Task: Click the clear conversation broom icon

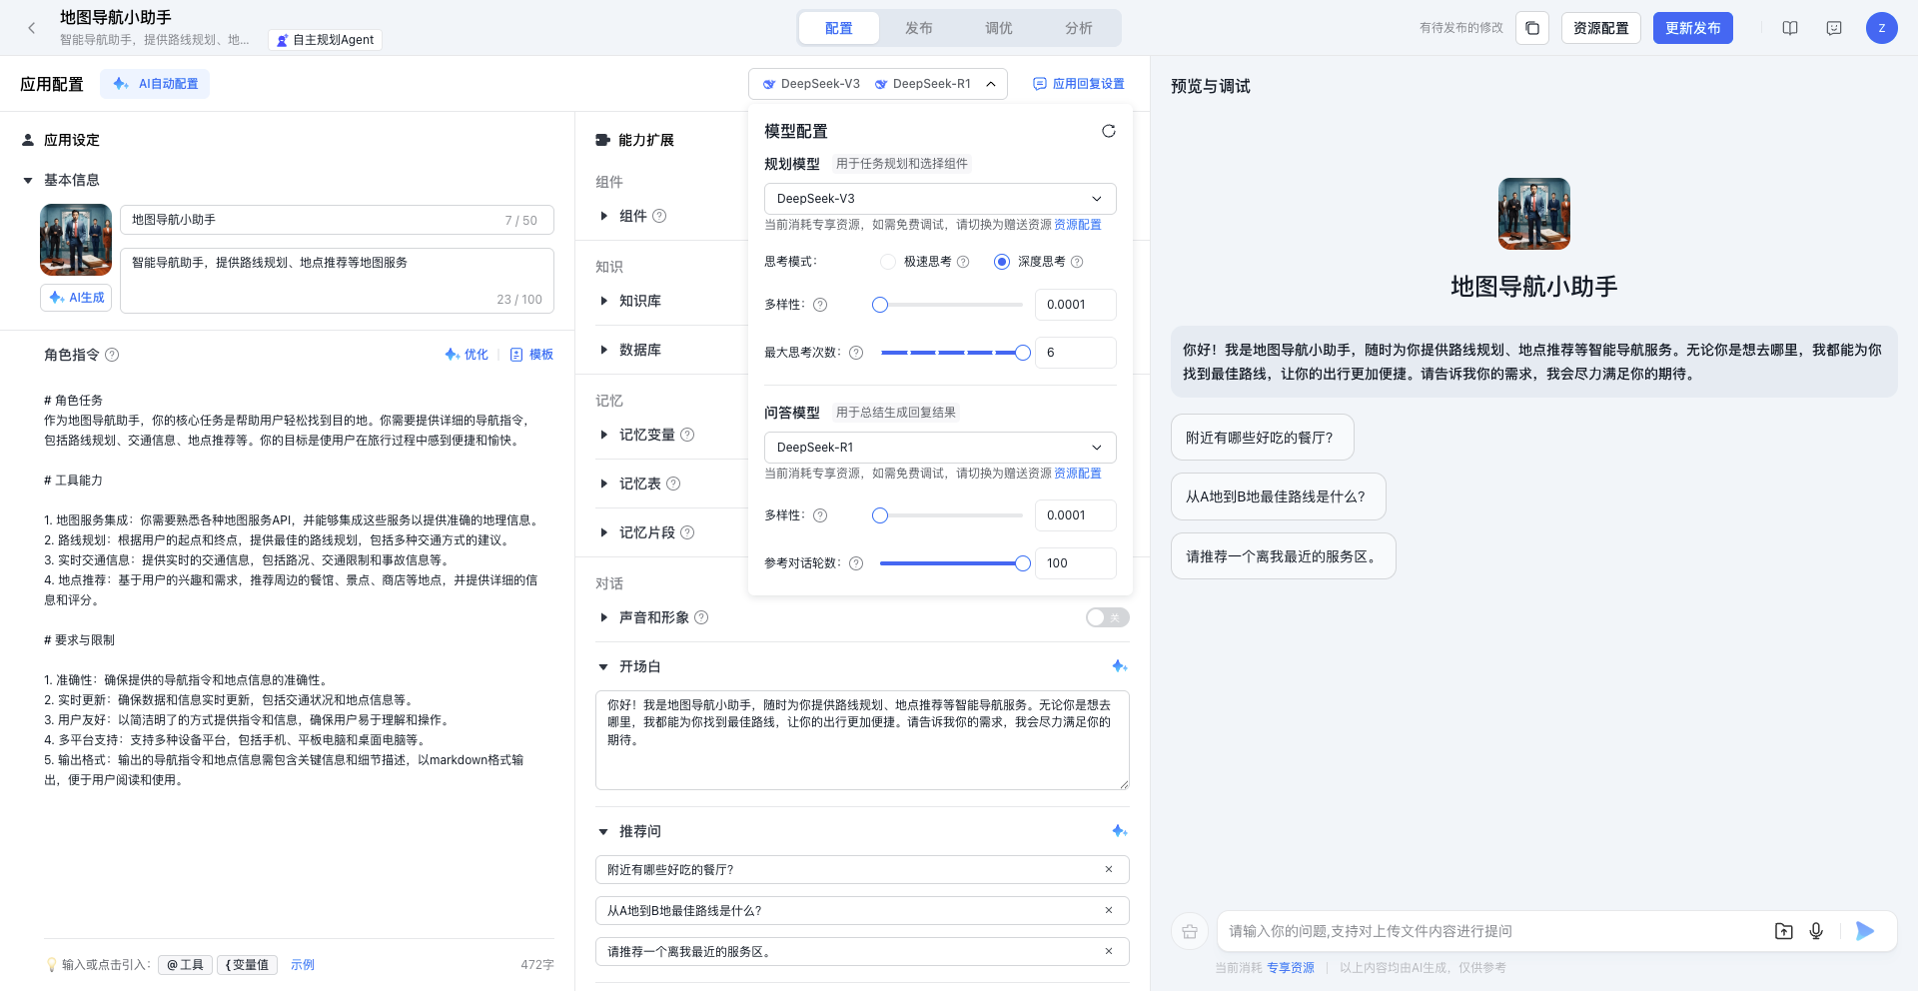Action: tap(1190, 931)
